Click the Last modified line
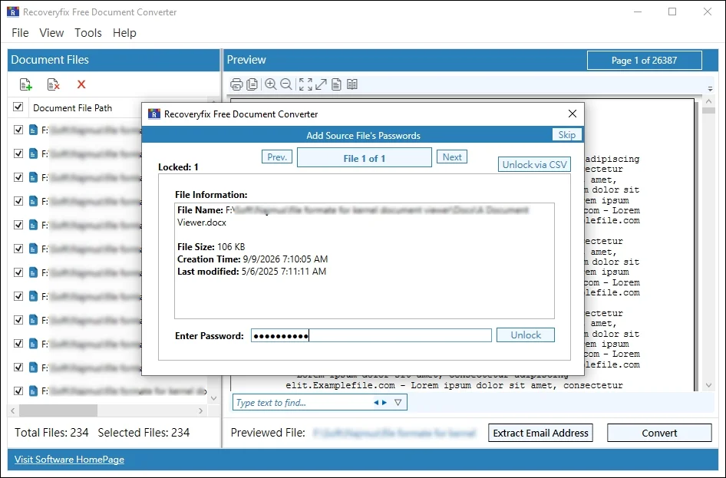Screen dimensions: 726x478 tap(252, 272)
